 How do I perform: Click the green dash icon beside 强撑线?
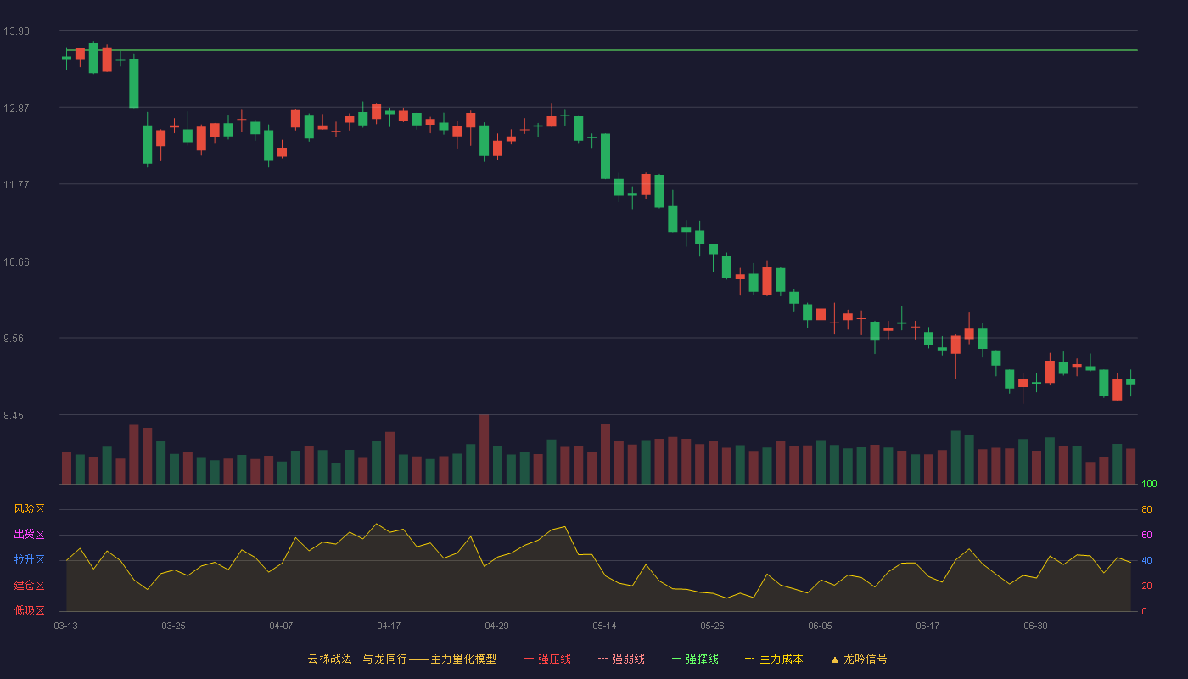(677, 659)
